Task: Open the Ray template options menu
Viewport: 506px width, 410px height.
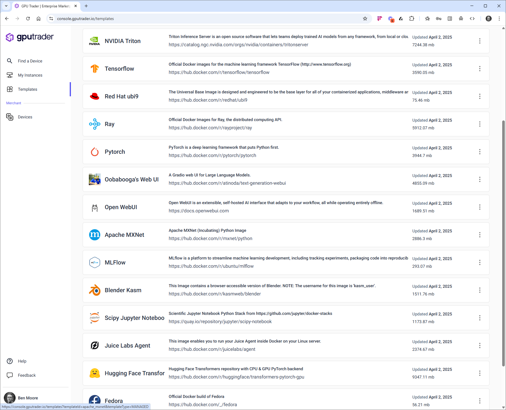Action: point(480,124)
